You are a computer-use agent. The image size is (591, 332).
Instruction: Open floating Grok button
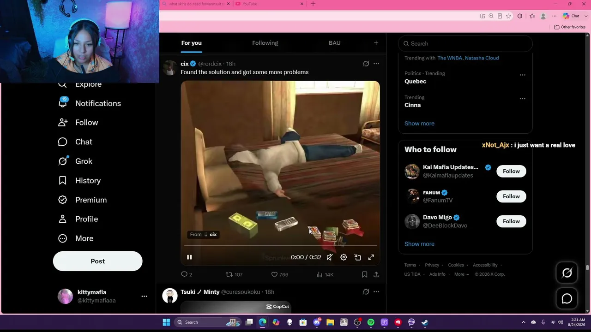pyautogui.click(x=567, y=273)
